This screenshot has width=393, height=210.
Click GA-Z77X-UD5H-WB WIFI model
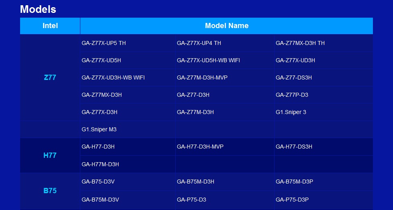(209, 60)
